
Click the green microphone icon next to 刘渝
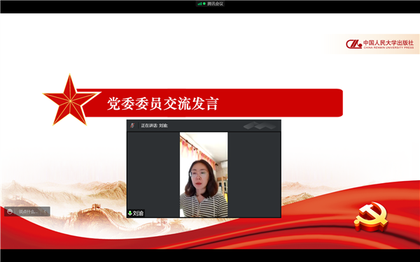pyautogui.click(x=130, y=213)
